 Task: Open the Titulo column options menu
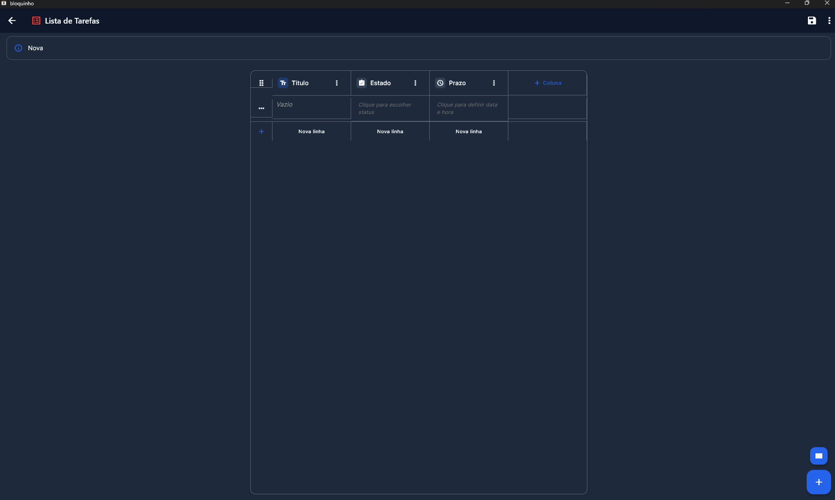(x=337, y=83)
